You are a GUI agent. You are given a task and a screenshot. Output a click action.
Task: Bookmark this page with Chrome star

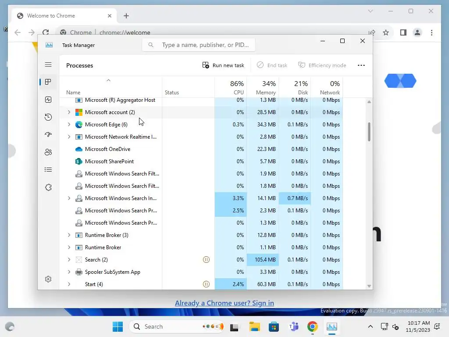click(x=386, y=32)
